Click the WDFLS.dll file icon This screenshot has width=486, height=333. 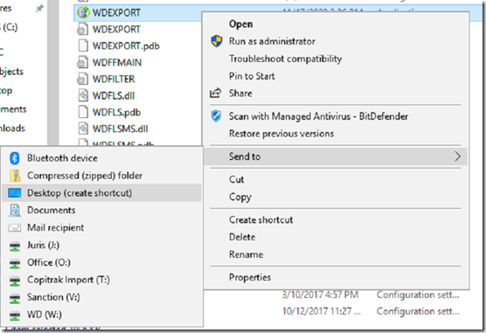tap(83, 95)
